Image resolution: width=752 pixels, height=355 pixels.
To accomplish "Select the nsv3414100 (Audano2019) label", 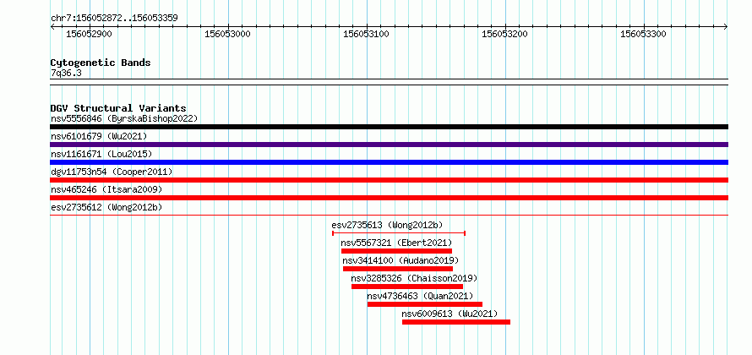I will click(x=401, y=260).
